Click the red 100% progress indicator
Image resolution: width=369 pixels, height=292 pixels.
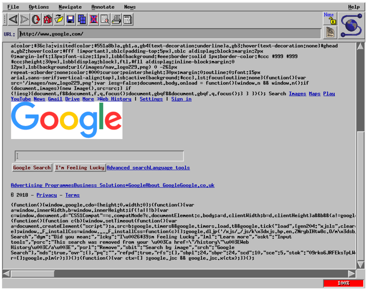click(343, 283)
